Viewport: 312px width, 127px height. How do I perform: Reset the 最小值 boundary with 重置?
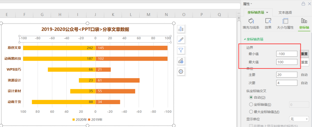304,54
